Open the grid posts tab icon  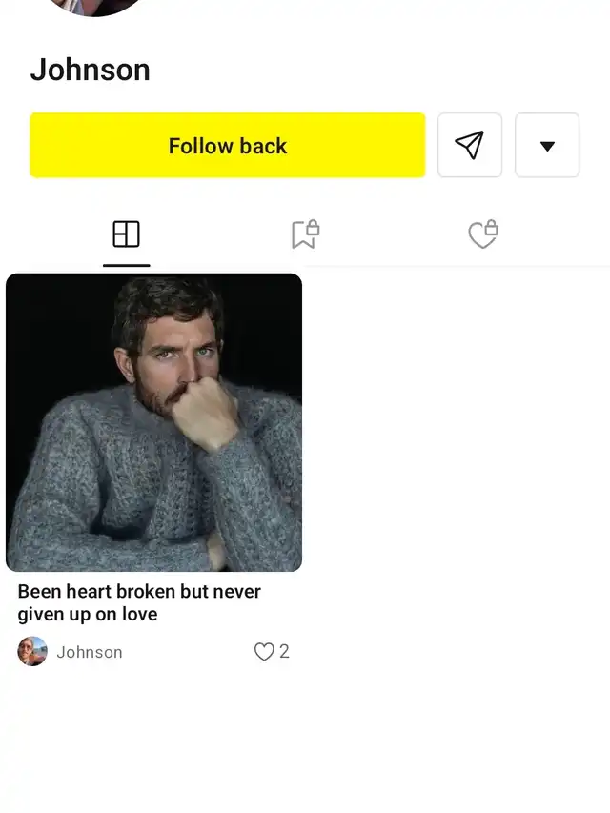coord(126,234)
